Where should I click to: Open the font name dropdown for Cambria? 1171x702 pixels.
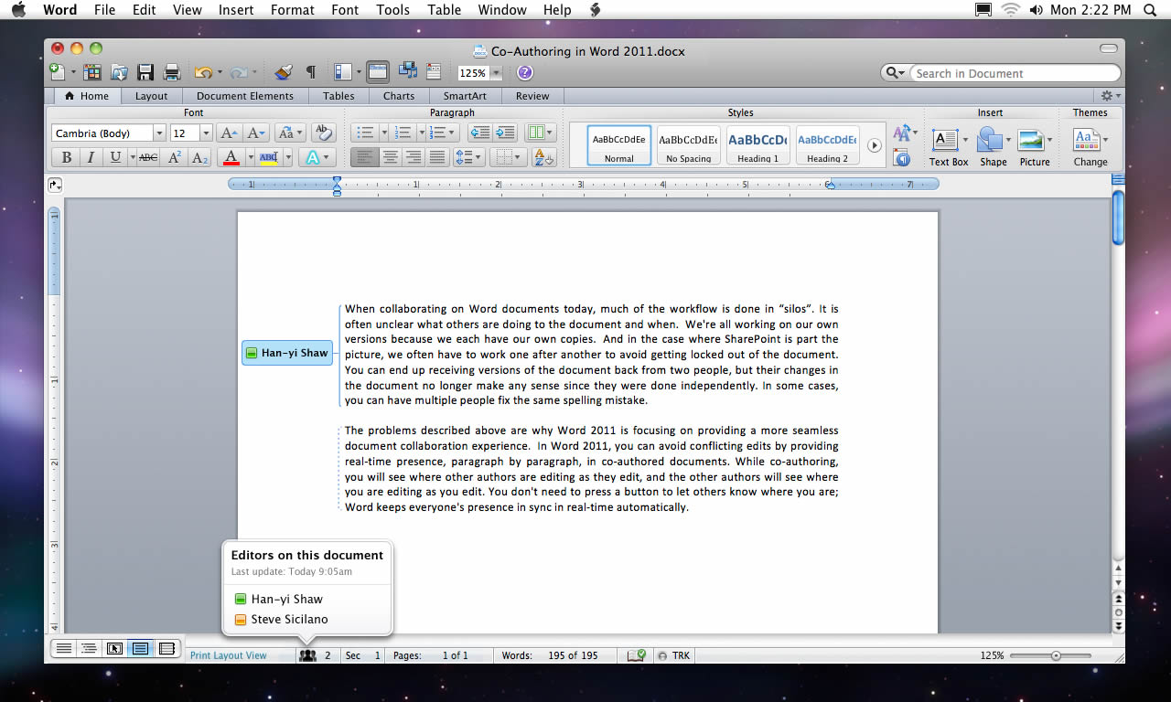click(159, 133)
